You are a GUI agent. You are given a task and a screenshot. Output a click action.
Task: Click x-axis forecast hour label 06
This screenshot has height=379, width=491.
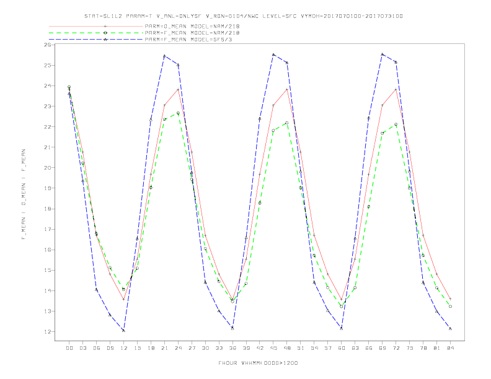97,348
